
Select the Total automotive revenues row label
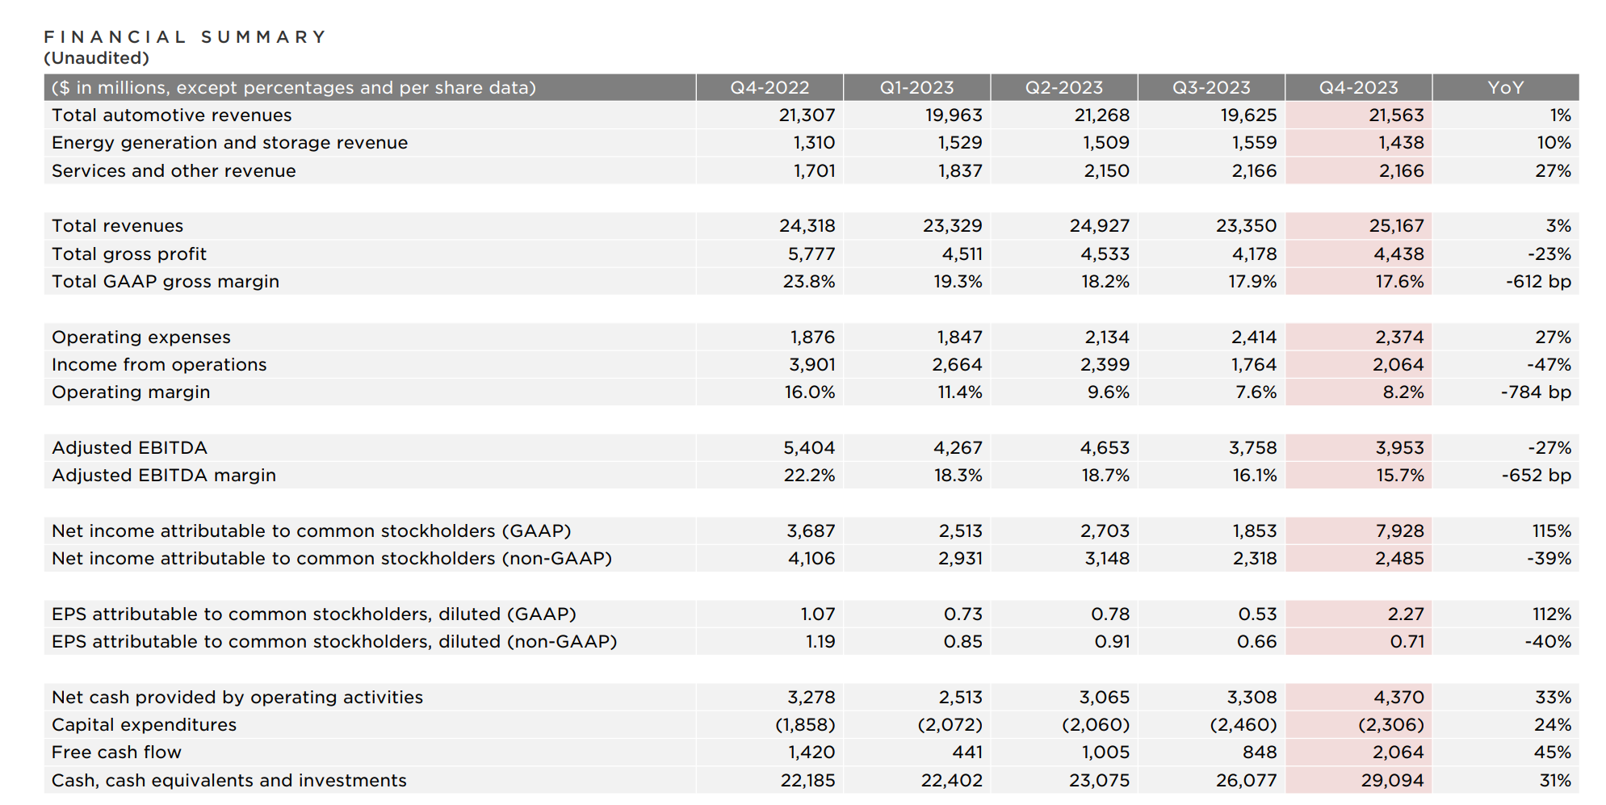tap(171, 115)
